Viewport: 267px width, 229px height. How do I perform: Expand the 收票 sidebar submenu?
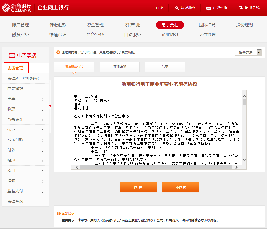(43, 110)
